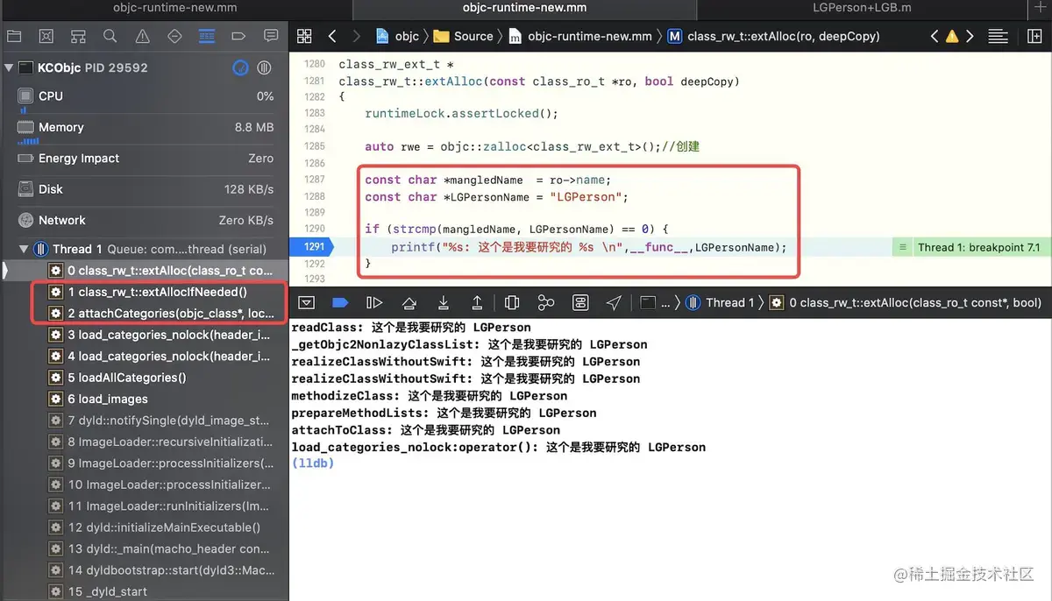Open the Breakpoint navigator icon
Screen dimensions: 1052x601
click(238, 36)
